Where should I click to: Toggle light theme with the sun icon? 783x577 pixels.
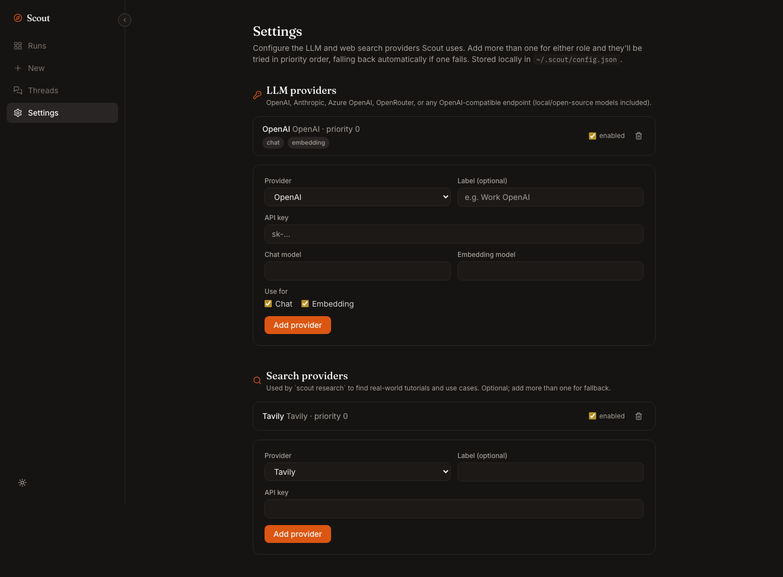[x=22, y=483]
